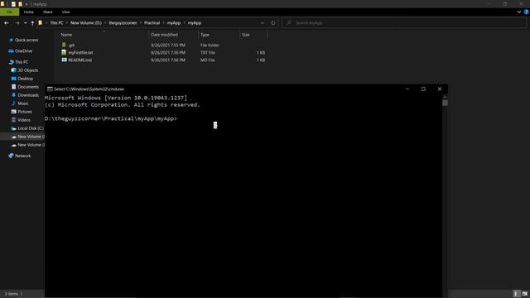This screenshot has width=530, height=298.
Task: Minimize the cmd.exe window
Action: coord(407,89)
